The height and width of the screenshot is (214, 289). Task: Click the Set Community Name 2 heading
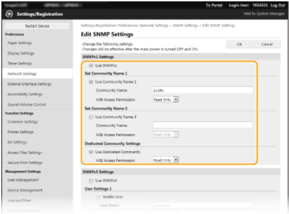(x=106, y=108)
